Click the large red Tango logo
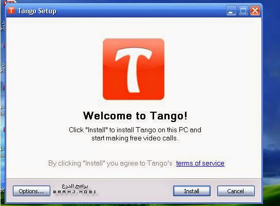The image size is (280, 206). tap(134, 69)
